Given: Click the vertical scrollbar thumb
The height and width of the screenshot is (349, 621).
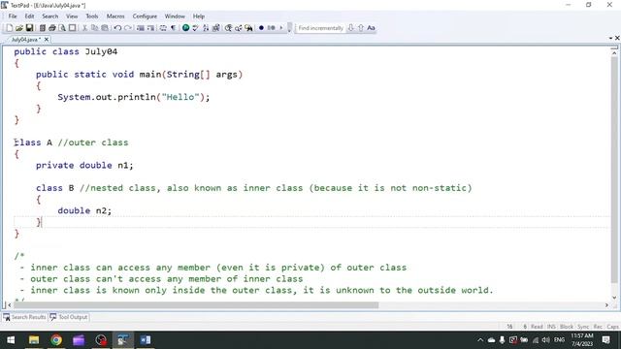Looking at the screenshot, I should click(x=614, y=169).
